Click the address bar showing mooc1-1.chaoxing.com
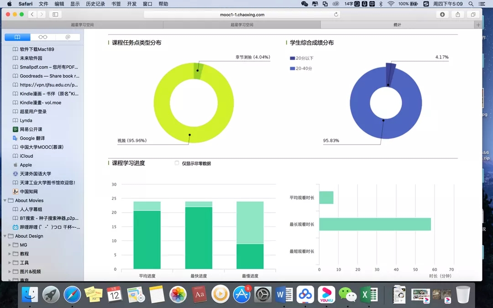Screen dimensions: 493x308 point(242,15)
